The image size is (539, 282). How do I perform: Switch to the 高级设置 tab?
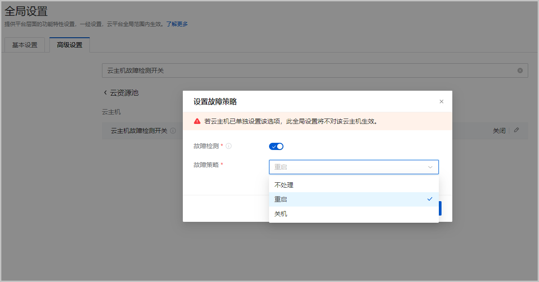tap(70, 45)
